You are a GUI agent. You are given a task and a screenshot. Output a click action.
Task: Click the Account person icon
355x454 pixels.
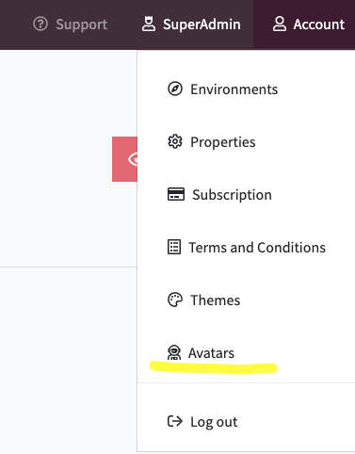tap(280, 24)
